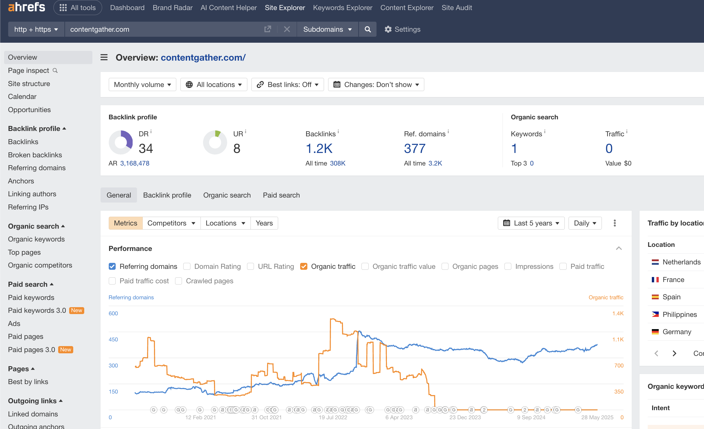The height and width of the screenshot is (429, 704).
Task: Click the DR info icon
Action: pyautogui.click(x=151, y=131)
